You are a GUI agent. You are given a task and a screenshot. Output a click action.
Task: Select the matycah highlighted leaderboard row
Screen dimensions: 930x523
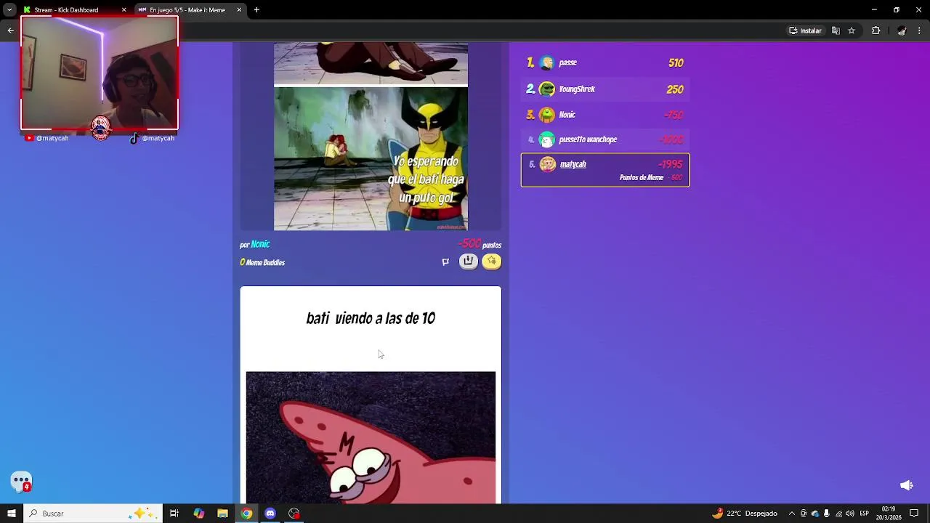coord(605,170)
